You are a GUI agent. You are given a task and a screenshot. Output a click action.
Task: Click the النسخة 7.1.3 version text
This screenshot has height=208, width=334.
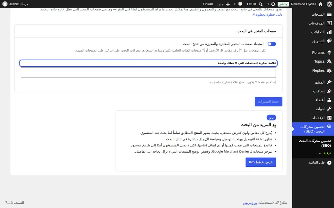pos(15,203)
